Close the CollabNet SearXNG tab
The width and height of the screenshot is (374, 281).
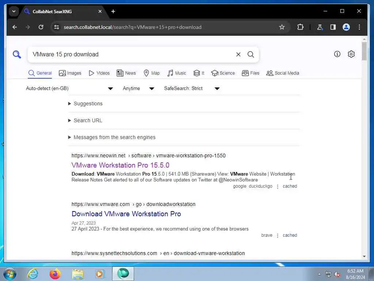(100, 11)
